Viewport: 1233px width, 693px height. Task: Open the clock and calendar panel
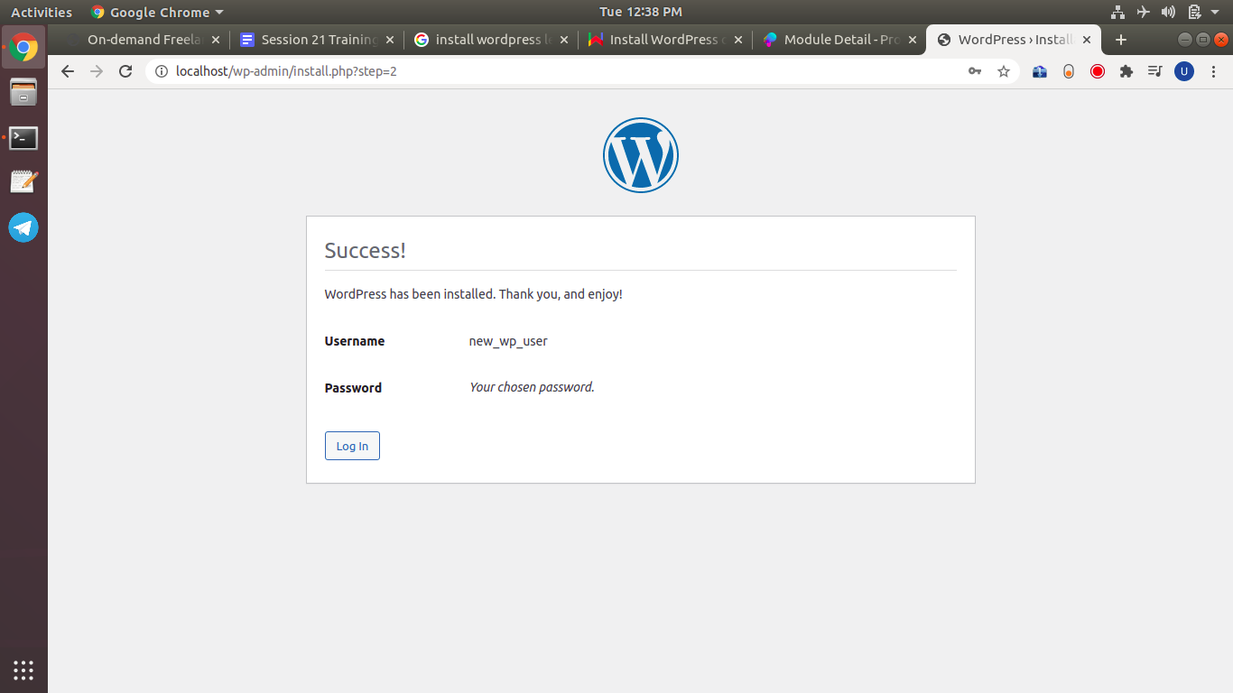[641, 12]
